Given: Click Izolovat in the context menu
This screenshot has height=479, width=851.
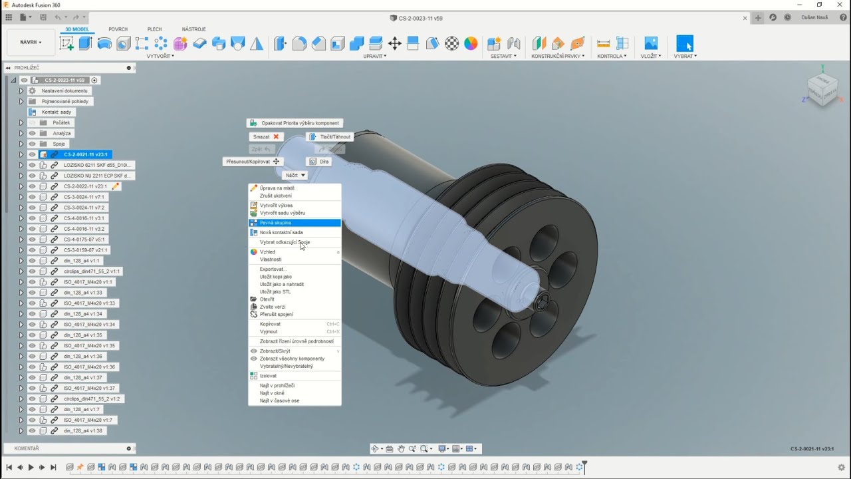Looking at the screenshot, I should click(295, 376).
